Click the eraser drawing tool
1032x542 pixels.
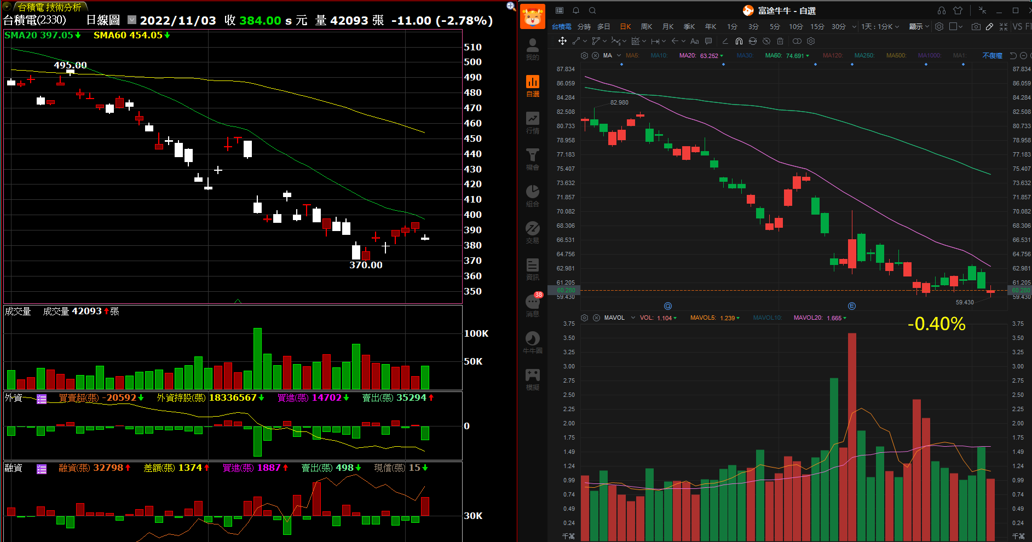(725, 41)
